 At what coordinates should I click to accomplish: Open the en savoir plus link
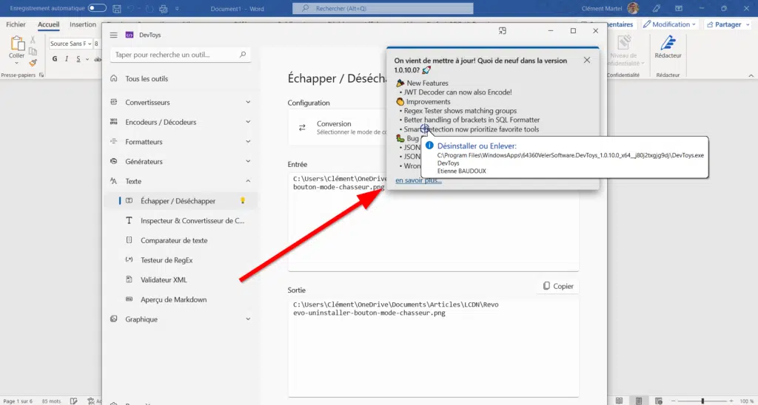[x=418, y=180]
